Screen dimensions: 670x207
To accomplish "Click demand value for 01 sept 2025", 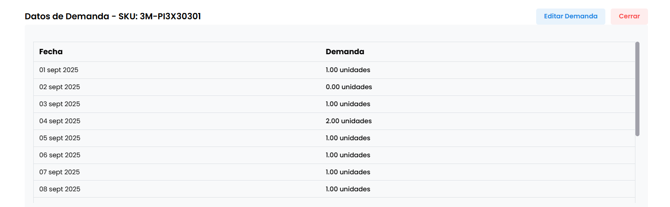I will click(348, 70).
